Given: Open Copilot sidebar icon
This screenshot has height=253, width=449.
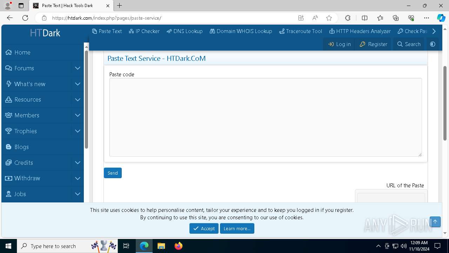Looking at the screenshot, I should pos(441,18).
